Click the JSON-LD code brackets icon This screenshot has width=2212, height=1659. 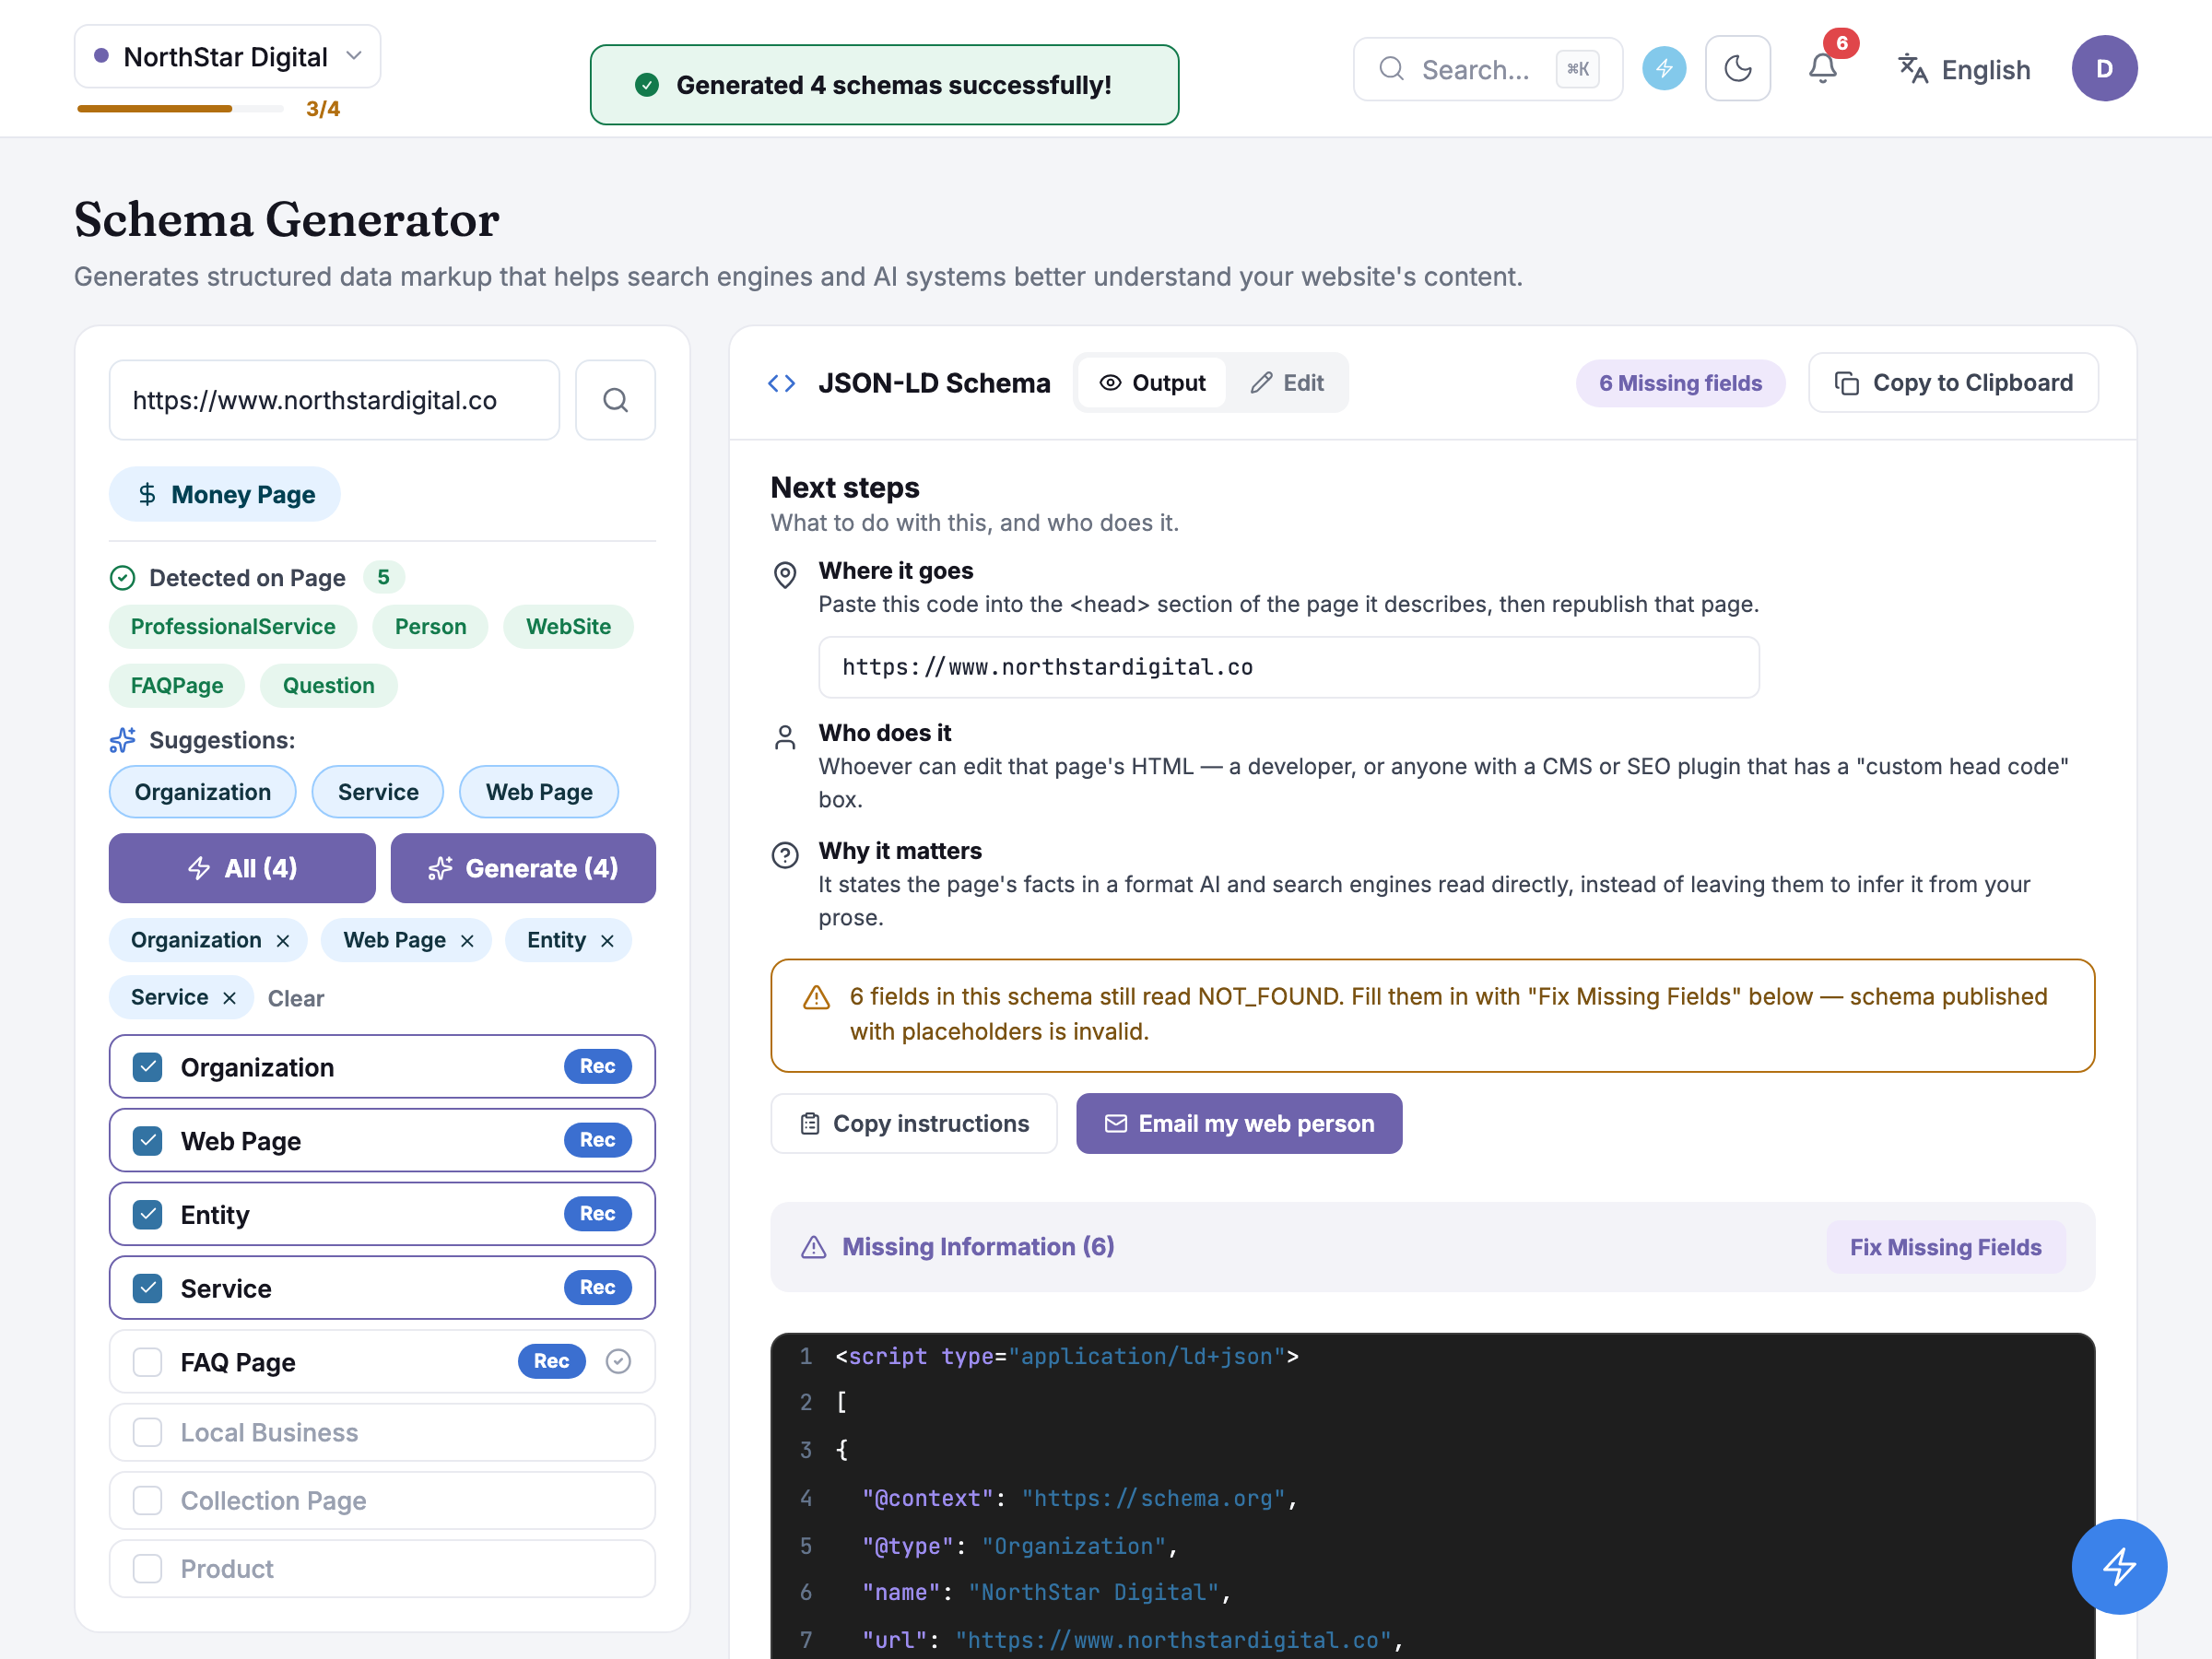[781, 383]
